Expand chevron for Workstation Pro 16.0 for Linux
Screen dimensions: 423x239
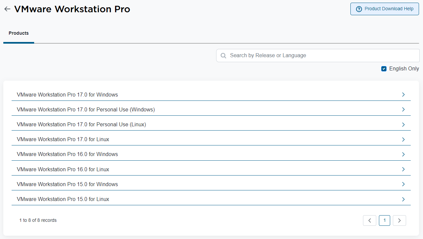pyautogui.click(x=403, y=169)
